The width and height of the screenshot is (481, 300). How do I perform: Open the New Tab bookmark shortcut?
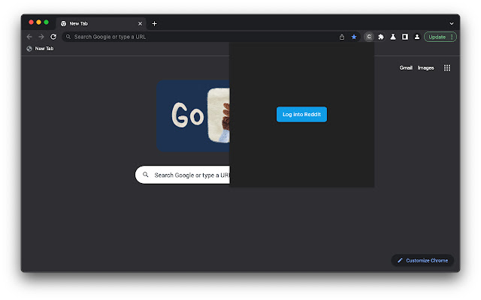40,48
